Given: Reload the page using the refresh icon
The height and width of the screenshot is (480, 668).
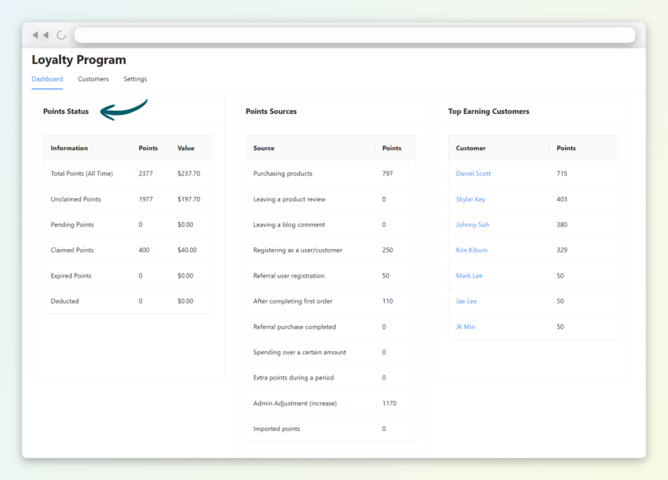Looking at the screenshot, I should [x=60, y=35].
